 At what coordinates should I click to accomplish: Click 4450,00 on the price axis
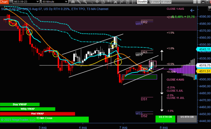click(x=205, y=114)
